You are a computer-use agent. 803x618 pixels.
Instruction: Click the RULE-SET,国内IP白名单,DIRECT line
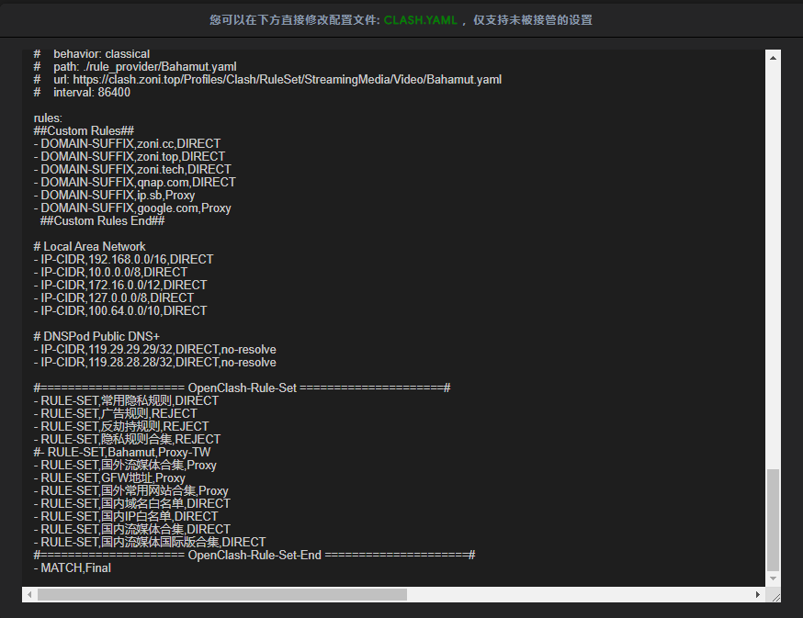tap(126, 516)
